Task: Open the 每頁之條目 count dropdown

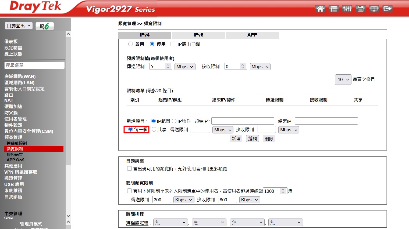Action: click(x=343, y=79)
